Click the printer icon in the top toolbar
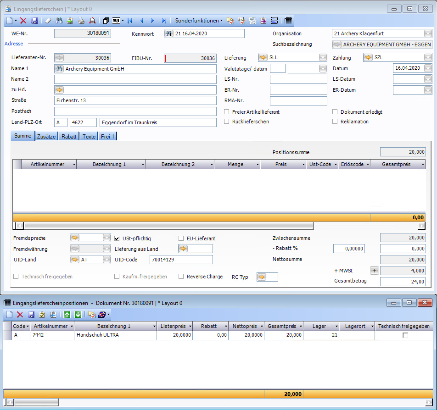The width and height of the screenshot is (437, 410). point(81,21)
